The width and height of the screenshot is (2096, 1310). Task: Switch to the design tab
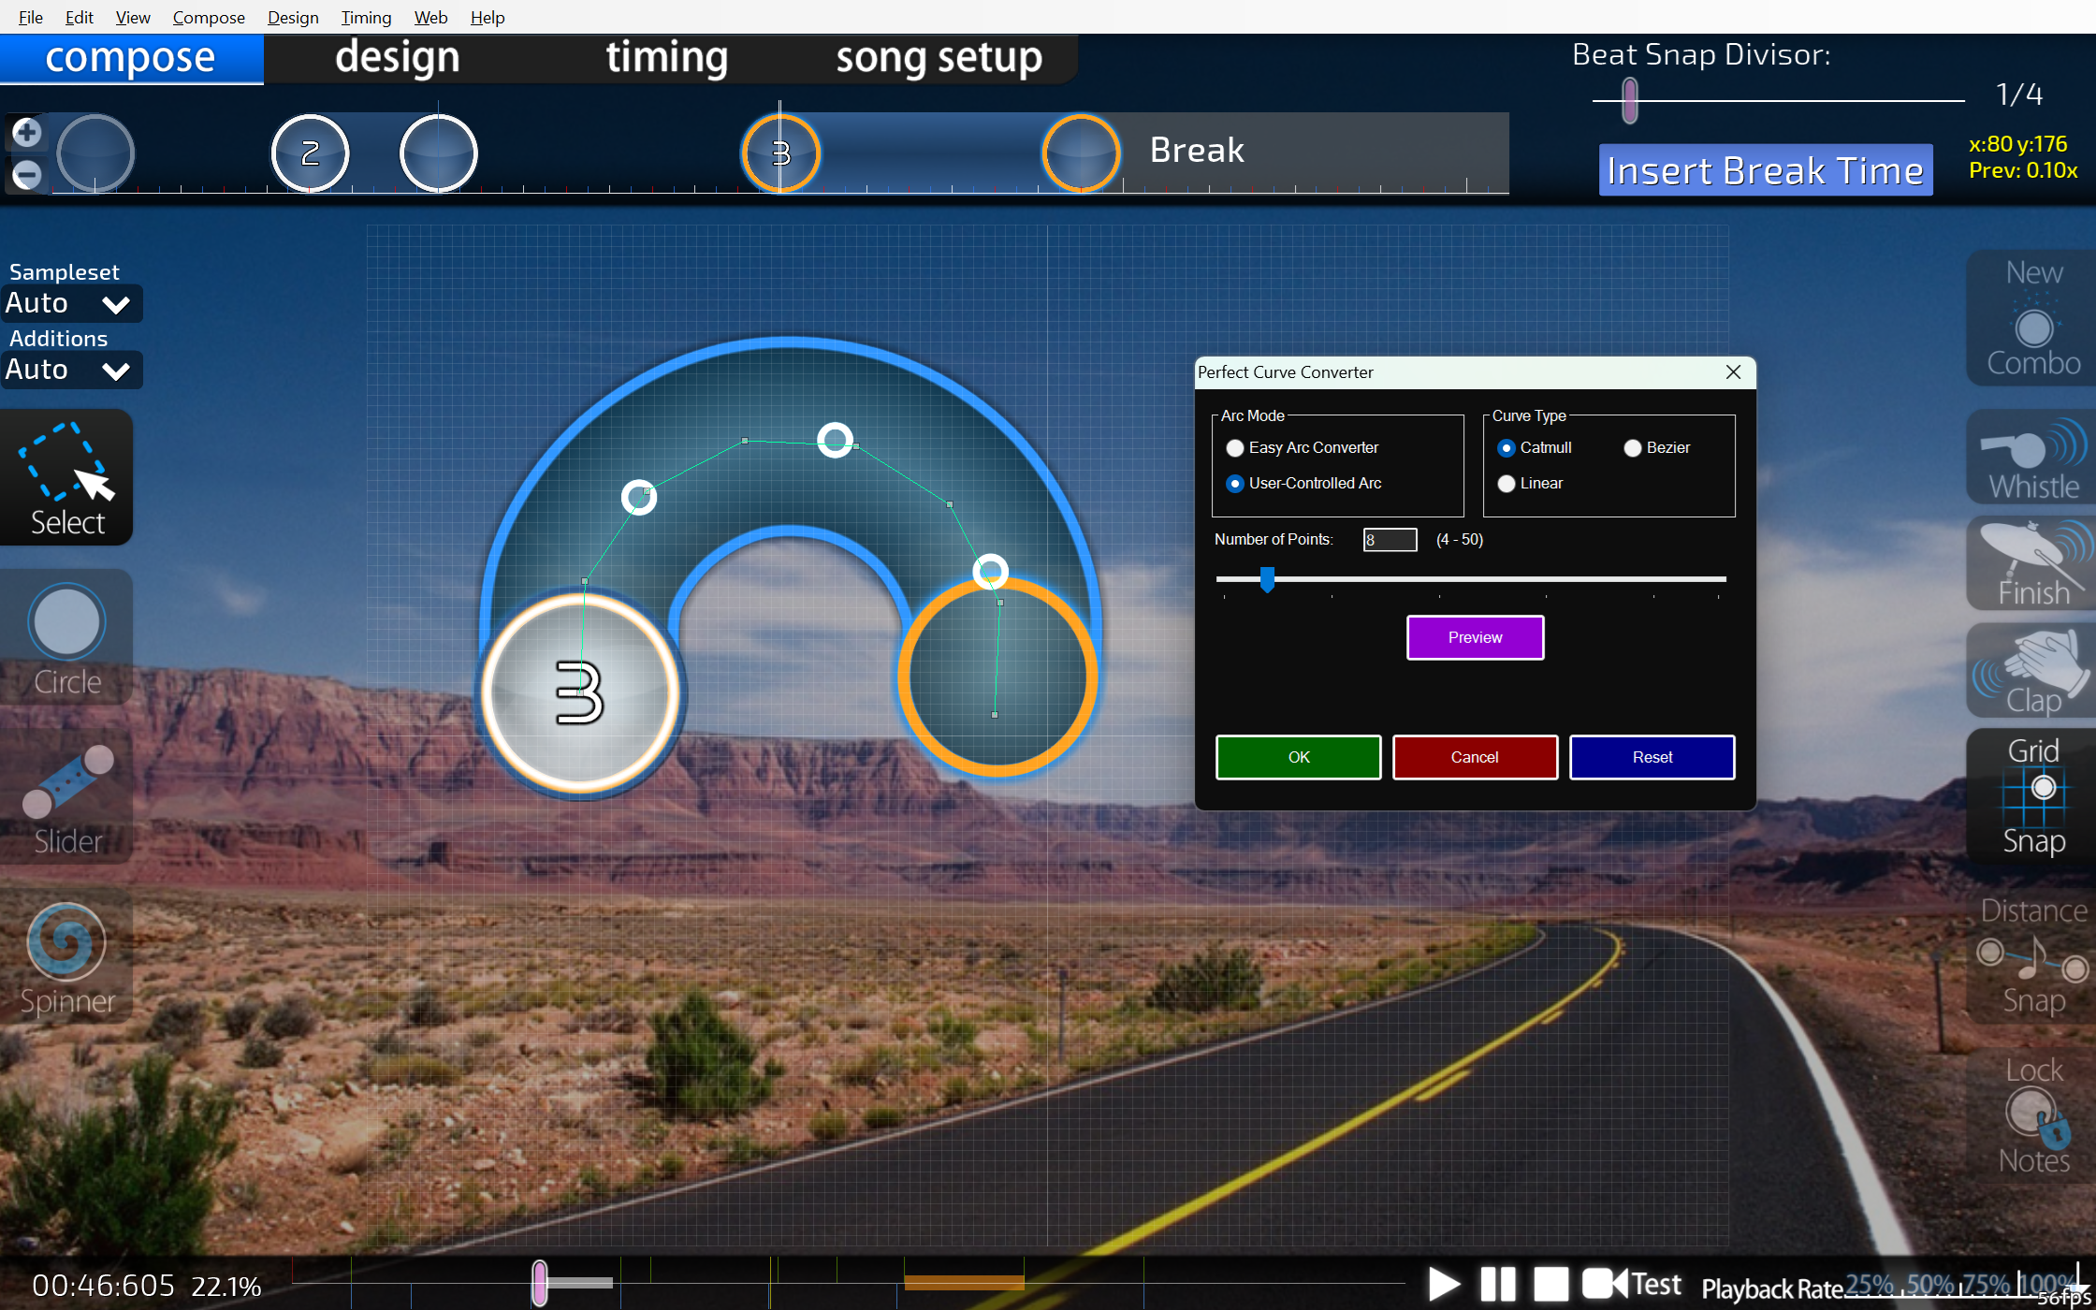point(398,58)
